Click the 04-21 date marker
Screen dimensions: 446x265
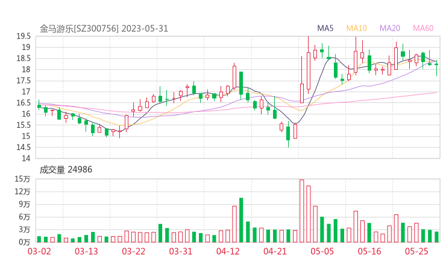click(275, 251)
